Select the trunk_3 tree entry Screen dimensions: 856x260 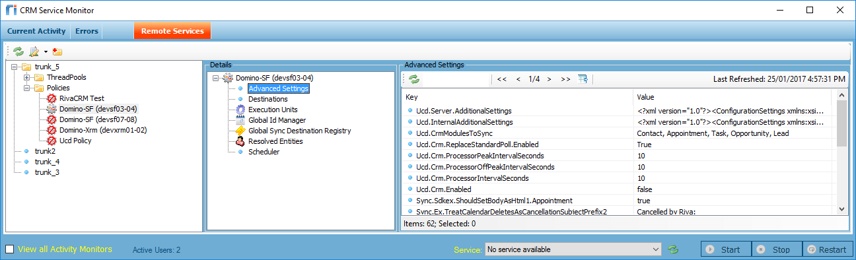click(48, 172)
